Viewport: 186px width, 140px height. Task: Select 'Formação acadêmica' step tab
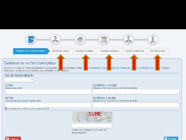[109, 51]
